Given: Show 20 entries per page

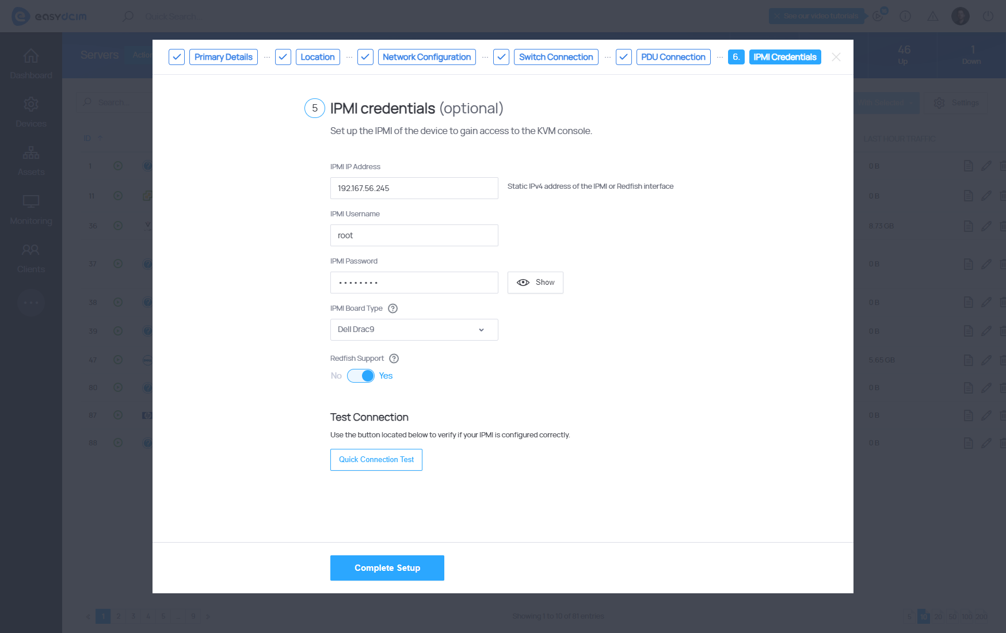Looking at the screenshot, I should point(938,616).
